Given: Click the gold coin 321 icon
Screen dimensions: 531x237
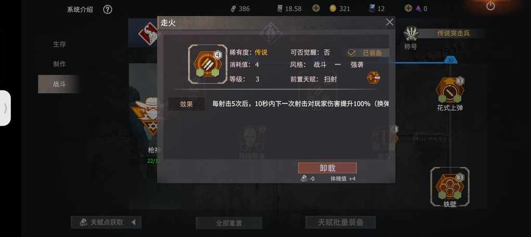Looking at the screenshot, I should (333, 8).
